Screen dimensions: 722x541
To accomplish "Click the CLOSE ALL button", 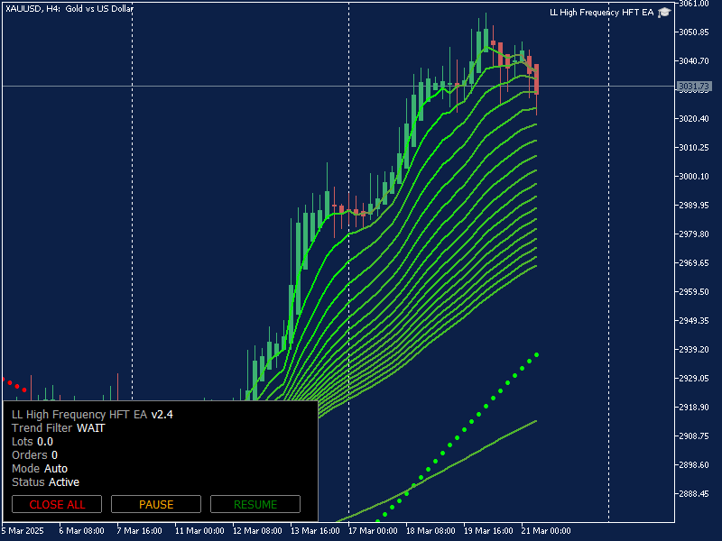I will (x=57, y=504).
